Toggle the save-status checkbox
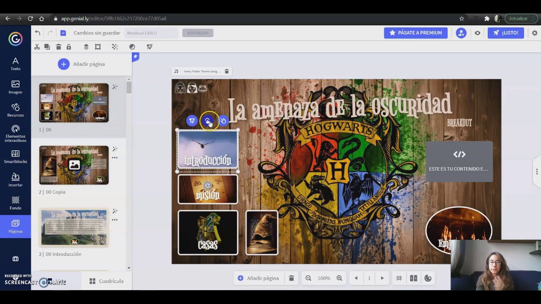541x304 pixels. 63,33
